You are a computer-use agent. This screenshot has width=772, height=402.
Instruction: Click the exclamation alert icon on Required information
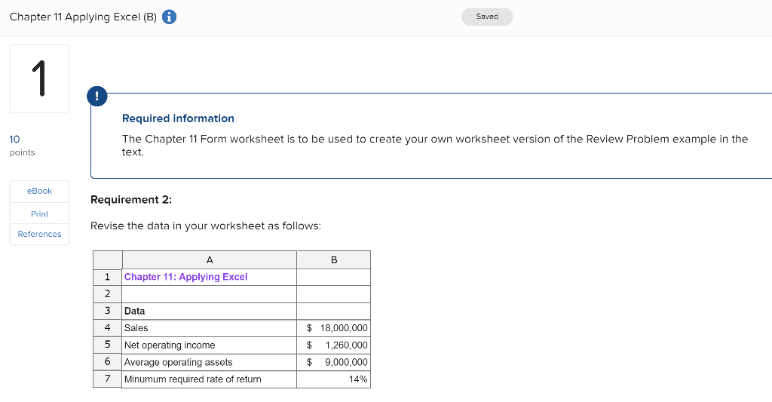(x=97, y=96)
